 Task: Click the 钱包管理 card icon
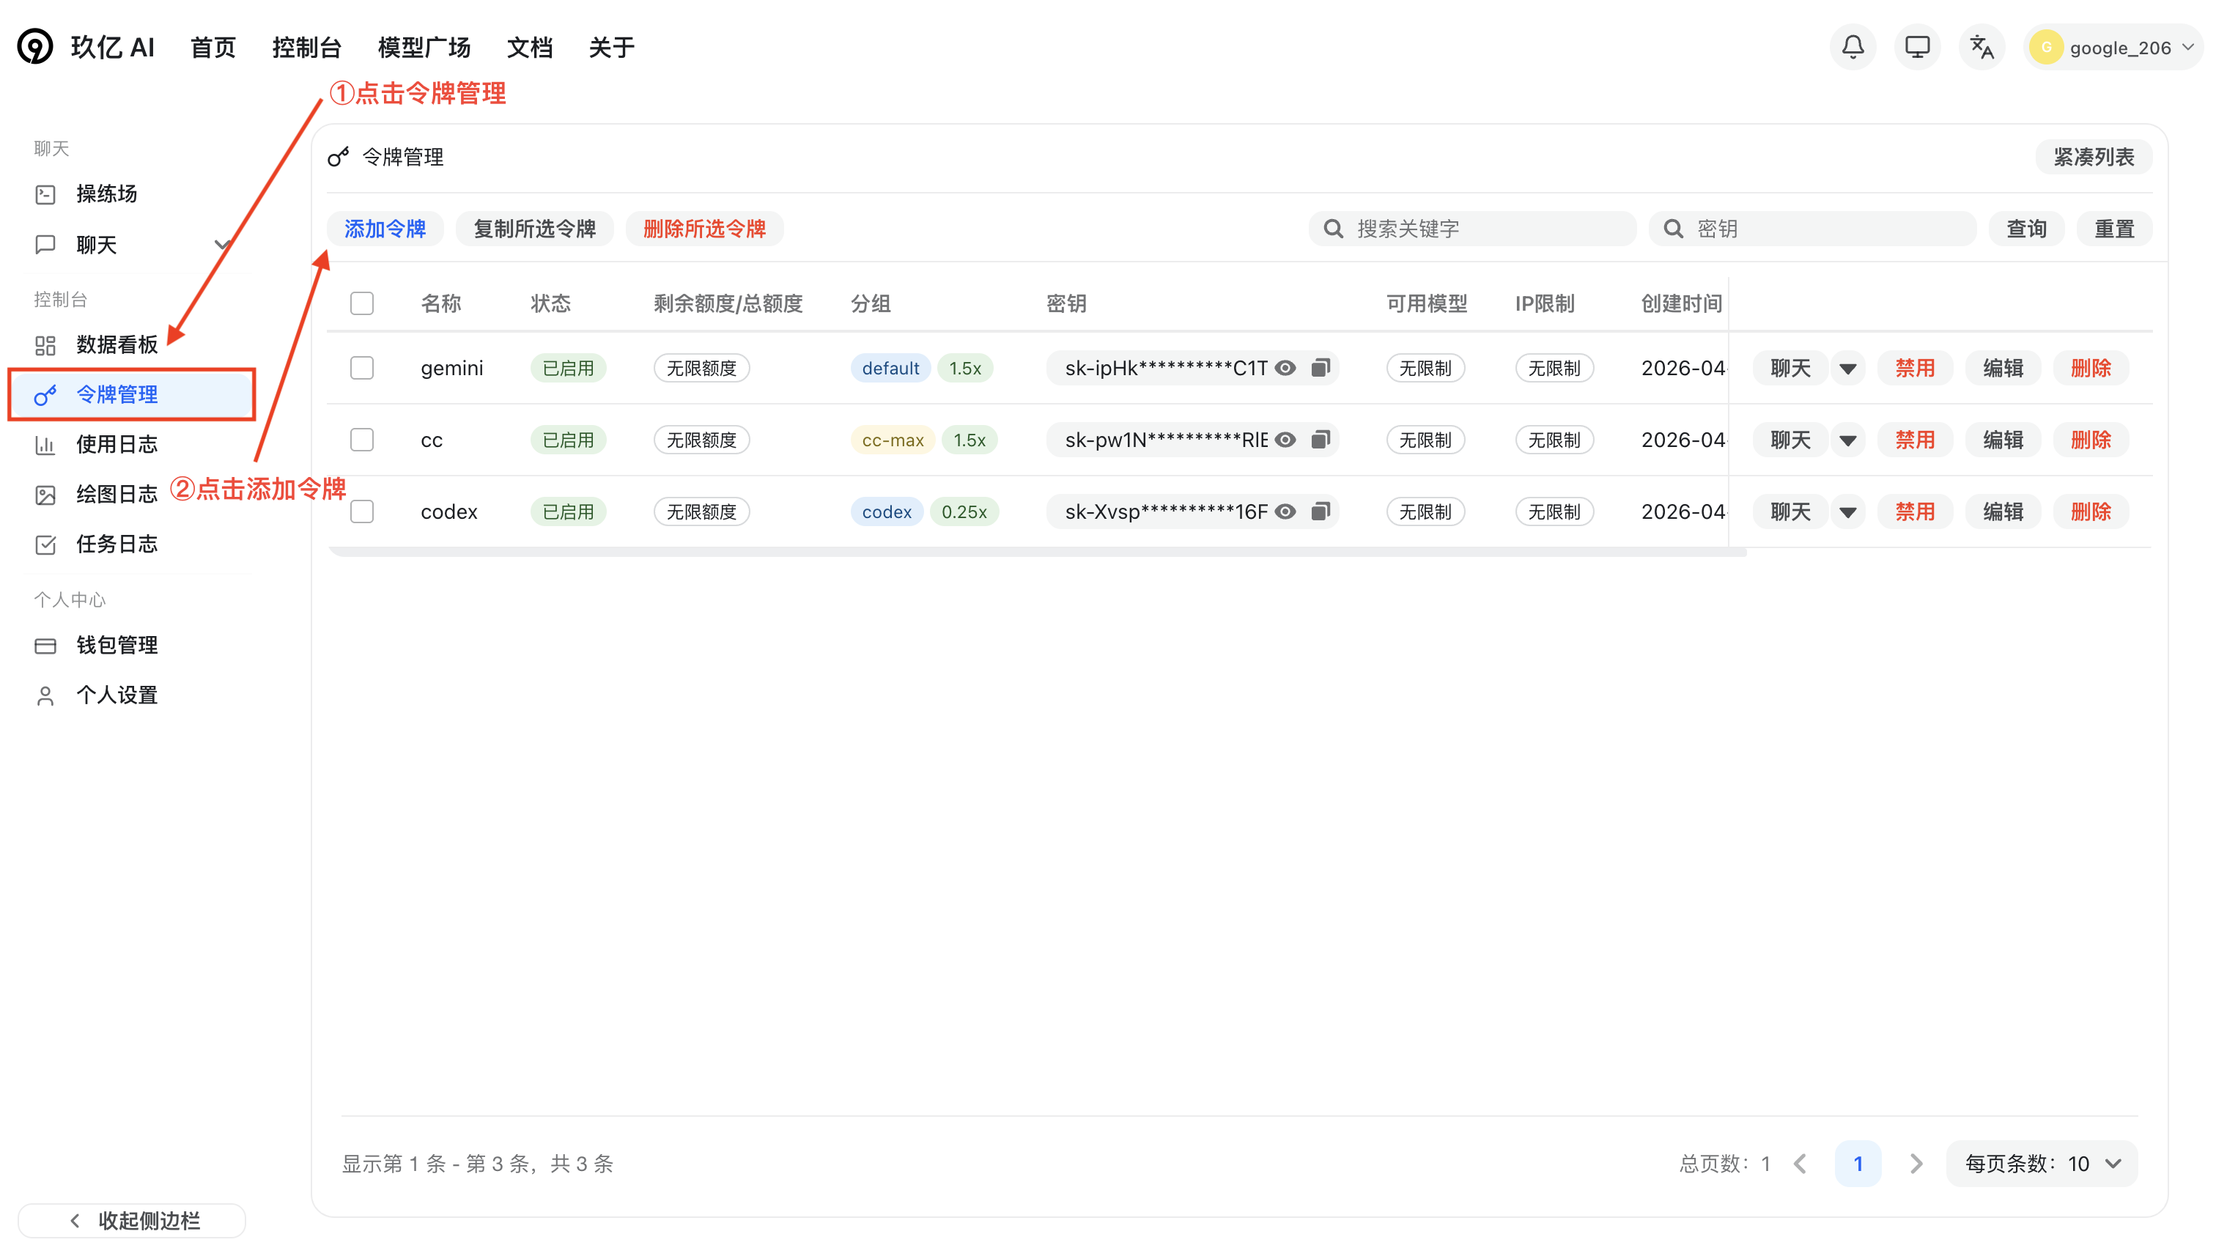click(45, 646)
